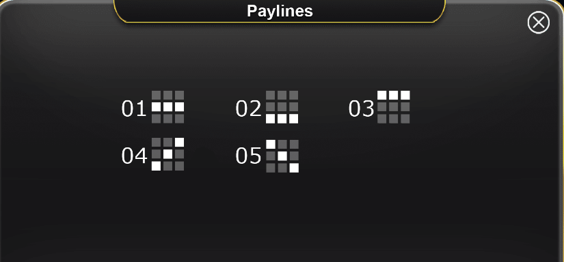This screenshot has height=262, width=564.
Task: Click the number label 01
Action: (134, 108)
